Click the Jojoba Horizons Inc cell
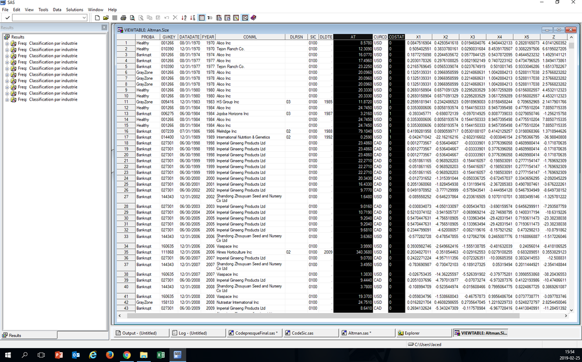The width and height of the screenshot is (582, 362). tap(250, 113)
